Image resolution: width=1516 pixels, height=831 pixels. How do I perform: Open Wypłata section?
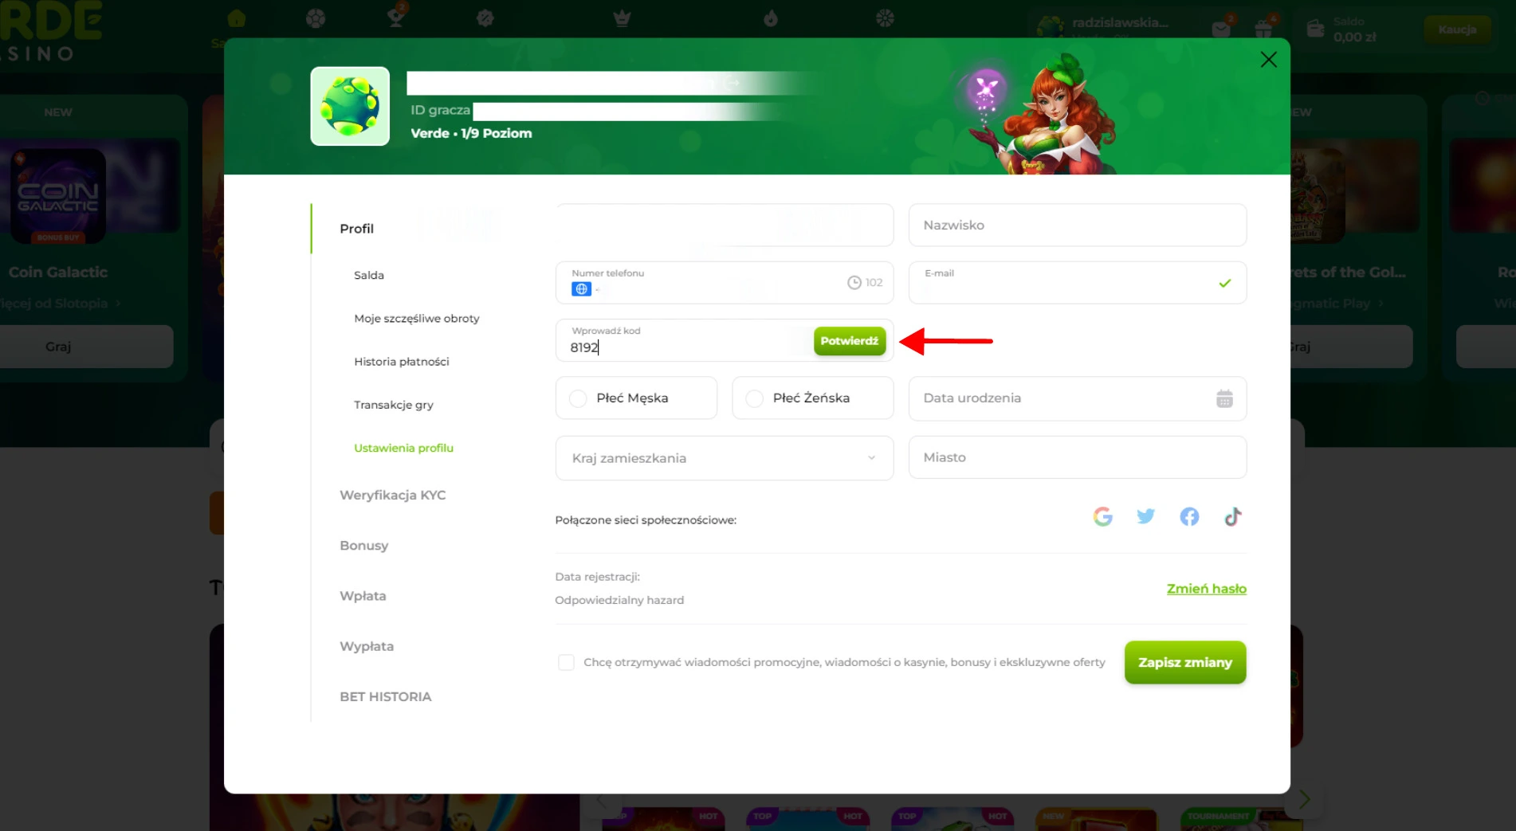click(x=366, y=646)
